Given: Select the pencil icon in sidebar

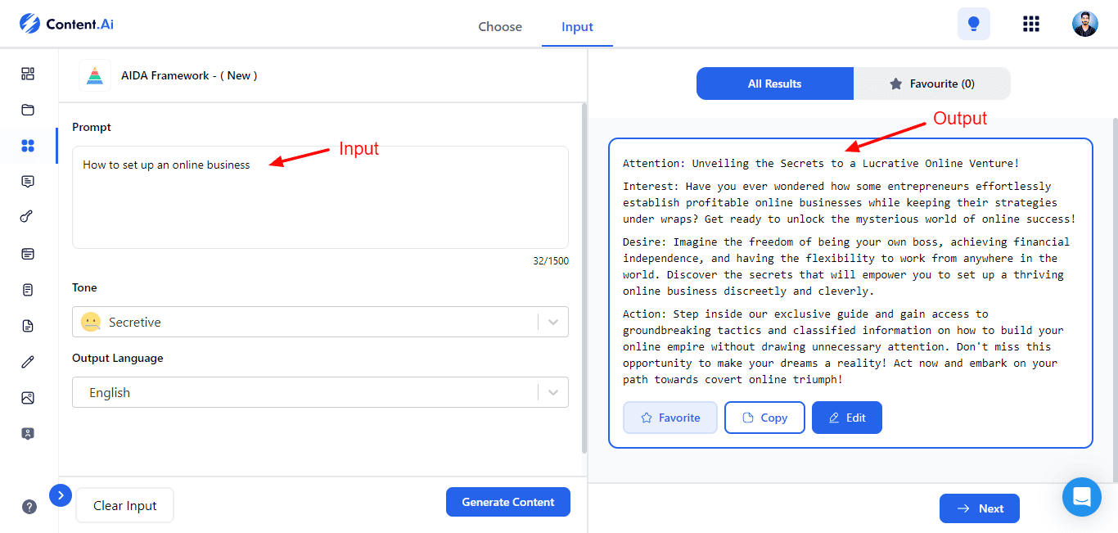Looking at the screenshot, I should [28, 362].
